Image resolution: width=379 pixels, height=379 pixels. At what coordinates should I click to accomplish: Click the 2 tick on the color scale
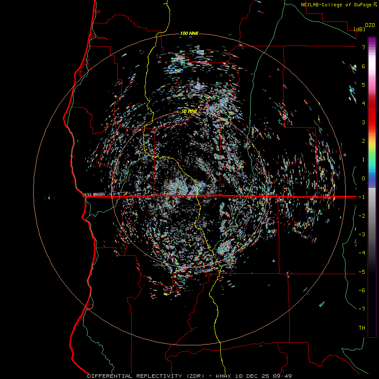pyautogui.click(x=363, y=141)
